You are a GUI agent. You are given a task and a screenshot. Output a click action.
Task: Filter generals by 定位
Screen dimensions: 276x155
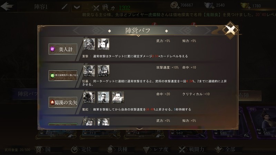[81, 149]
